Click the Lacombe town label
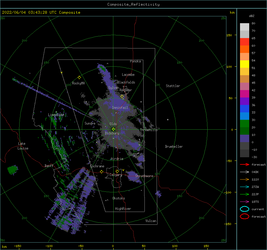This screenshot has width=267, height=250. tap(128, 75)
